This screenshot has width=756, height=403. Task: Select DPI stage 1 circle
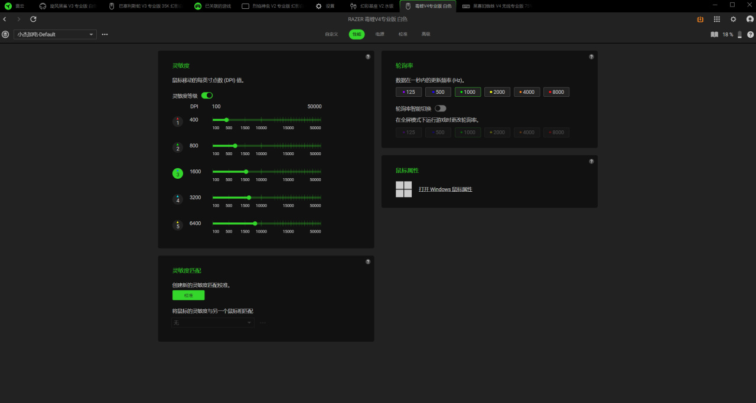178,122
